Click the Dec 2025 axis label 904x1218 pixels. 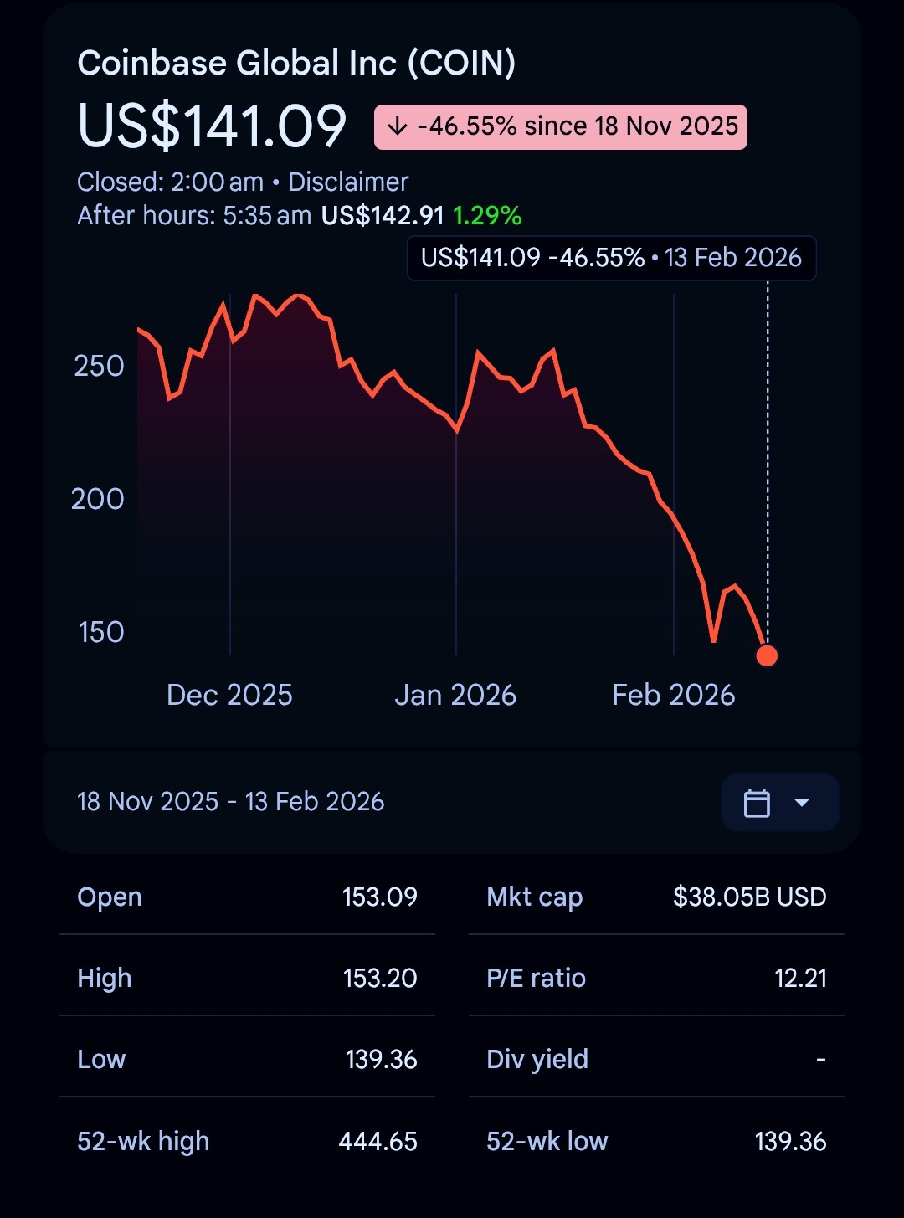(229, 695)
